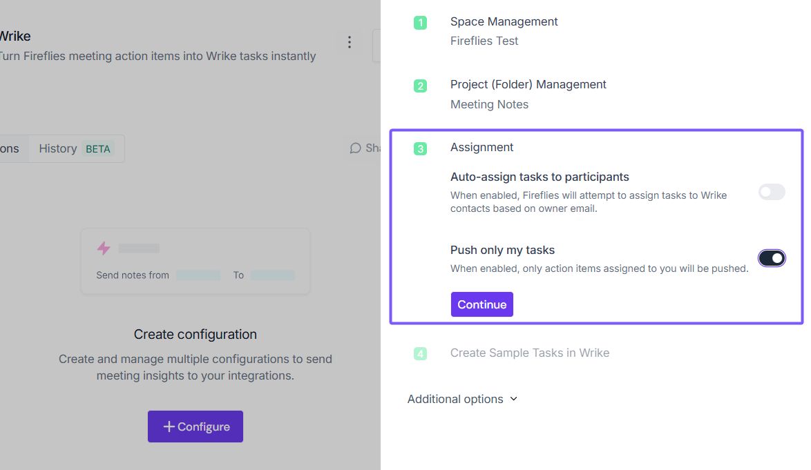Select the cut-off tab left of History
This screenshot has height=470, width=811.
[x=10, y=148]
